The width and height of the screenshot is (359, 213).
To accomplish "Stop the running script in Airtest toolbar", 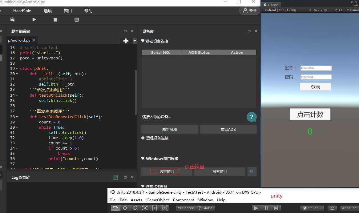I will coord(55,20).
